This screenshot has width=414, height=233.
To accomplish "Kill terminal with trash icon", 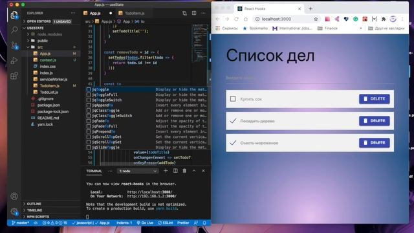I will [x=184, y=171].
